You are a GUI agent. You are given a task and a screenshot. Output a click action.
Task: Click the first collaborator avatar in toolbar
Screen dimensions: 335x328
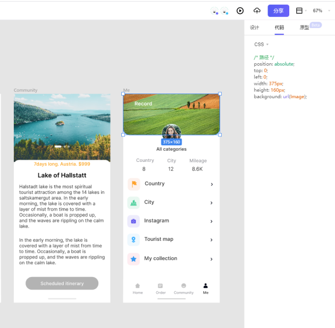coord(214,11)
